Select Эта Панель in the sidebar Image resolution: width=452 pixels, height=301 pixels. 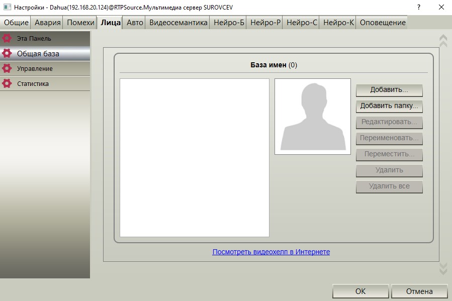[x=45, y=38]
